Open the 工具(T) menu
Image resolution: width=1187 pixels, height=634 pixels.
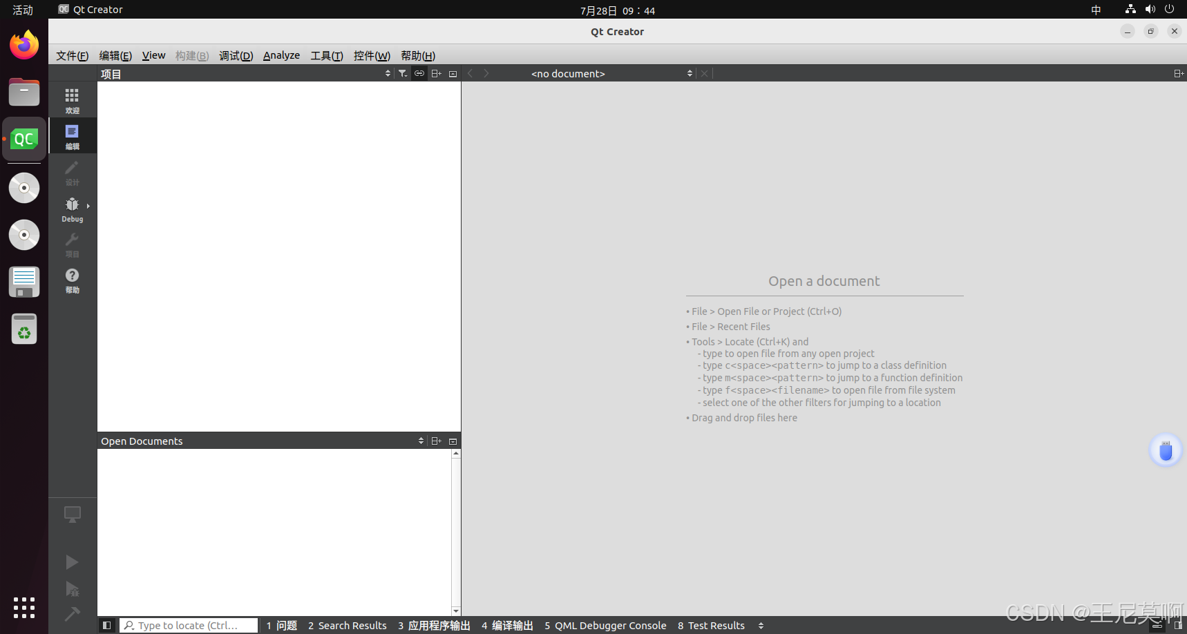point(326,55)
